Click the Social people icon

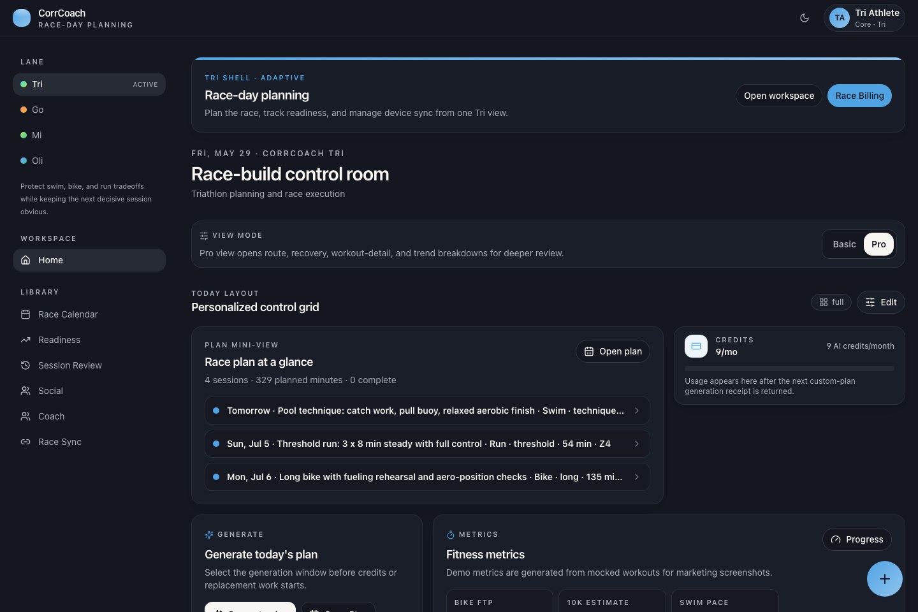[25, 391]
